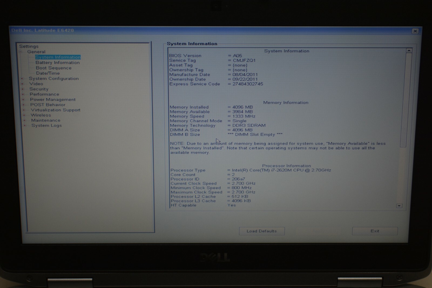Screen dimensions: 432x288
Task: Click the Exit button
Action: [x=375, y=231]
